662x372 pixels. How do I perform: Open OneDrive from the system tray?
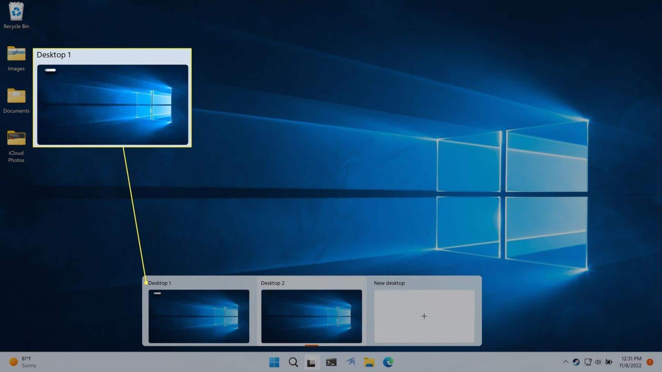pos(576,362)
